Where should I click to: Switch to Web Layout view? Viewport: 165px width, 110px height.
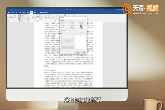(10, 16)
